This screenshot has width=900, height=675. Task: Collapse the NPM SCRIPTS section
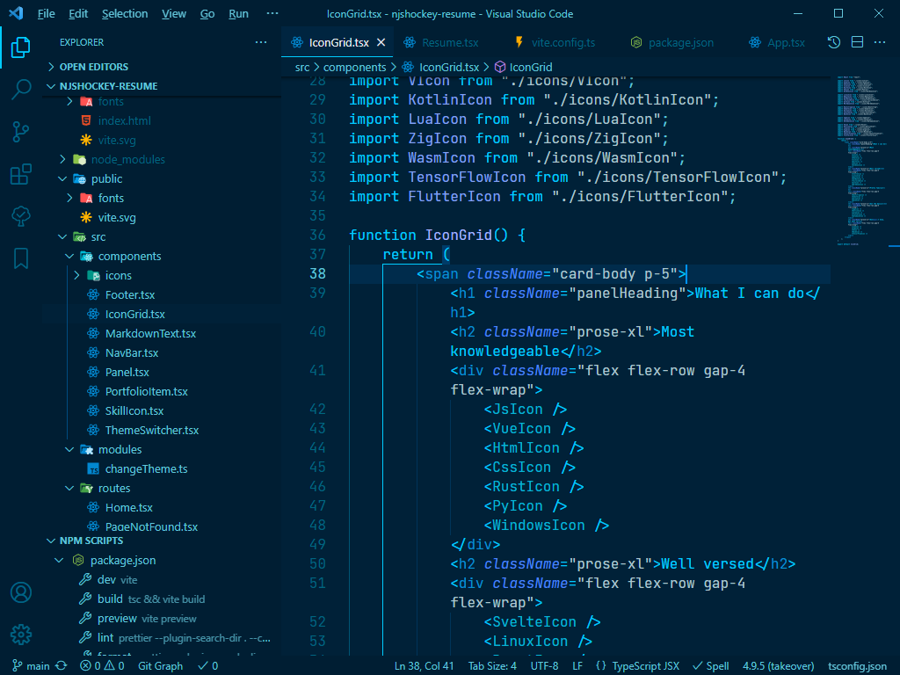[91, 541]
